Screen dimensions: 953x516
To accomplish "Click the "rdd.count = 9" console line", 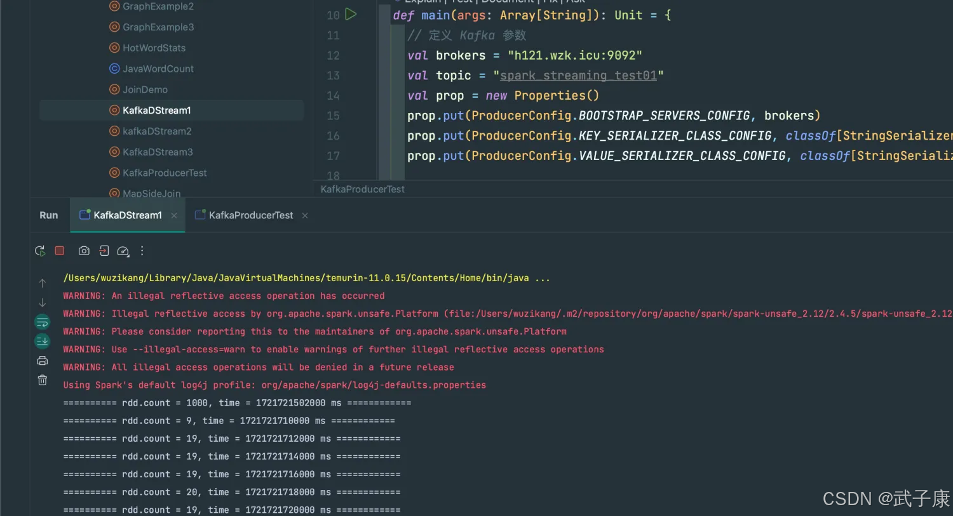I will point(229,421).
